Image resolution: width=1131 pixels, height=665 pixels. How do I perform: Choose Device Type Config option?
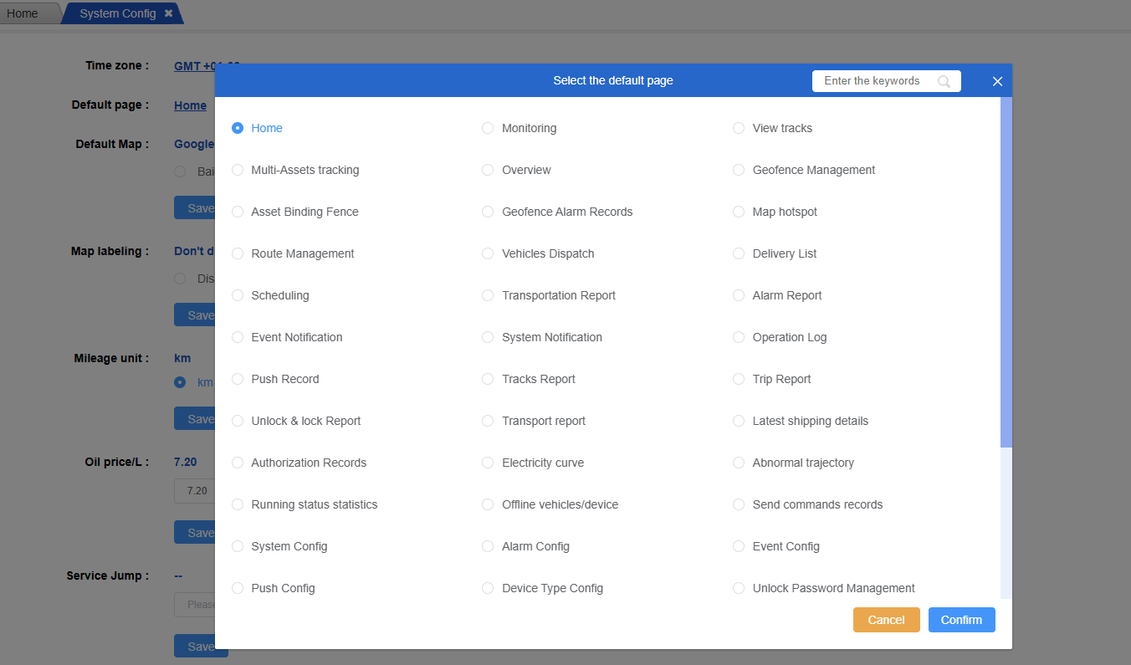point(488,588)
